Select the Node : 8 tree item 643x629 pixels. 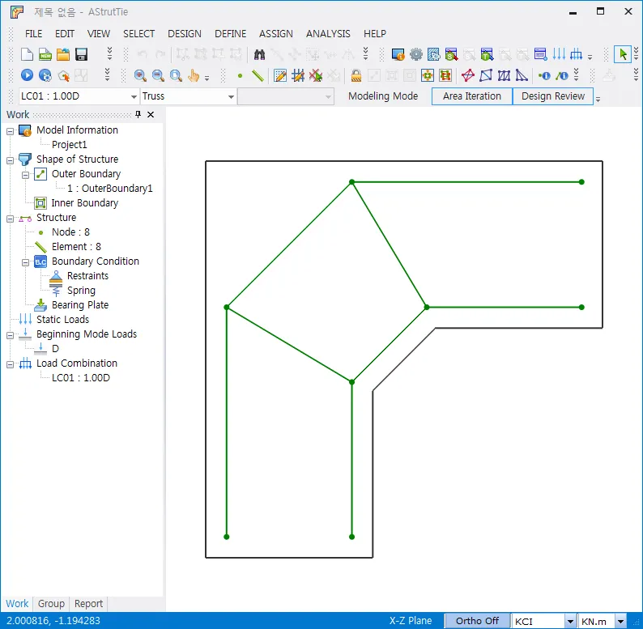tap(70, 232)
